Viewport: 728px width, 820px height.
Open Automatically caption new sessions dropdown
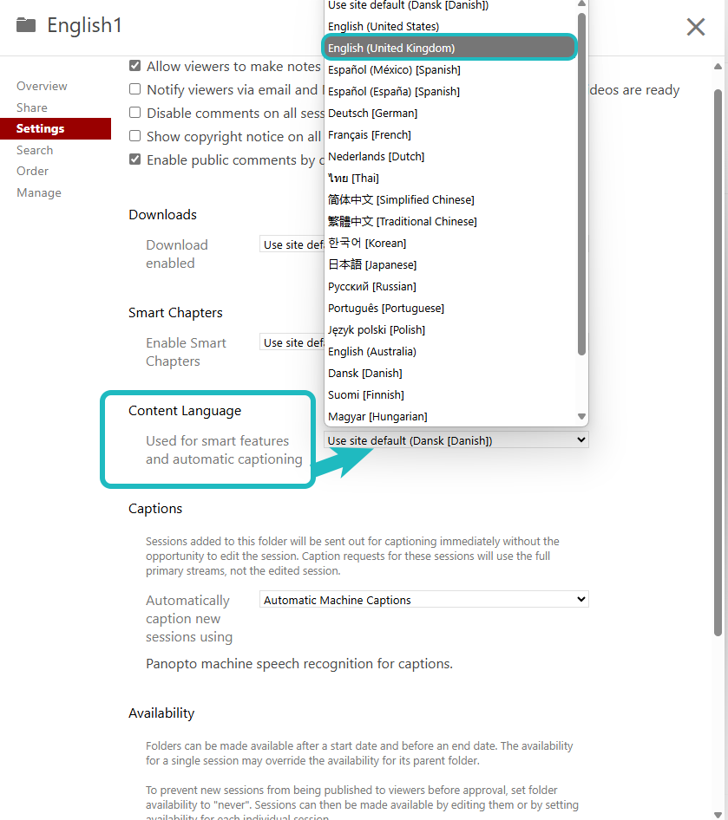(x=423, y=600)
